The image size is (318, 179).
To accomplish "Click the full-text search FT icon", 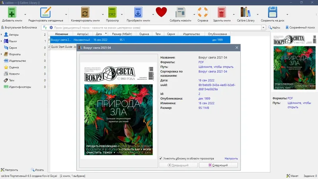I will (x=45, y=27).
